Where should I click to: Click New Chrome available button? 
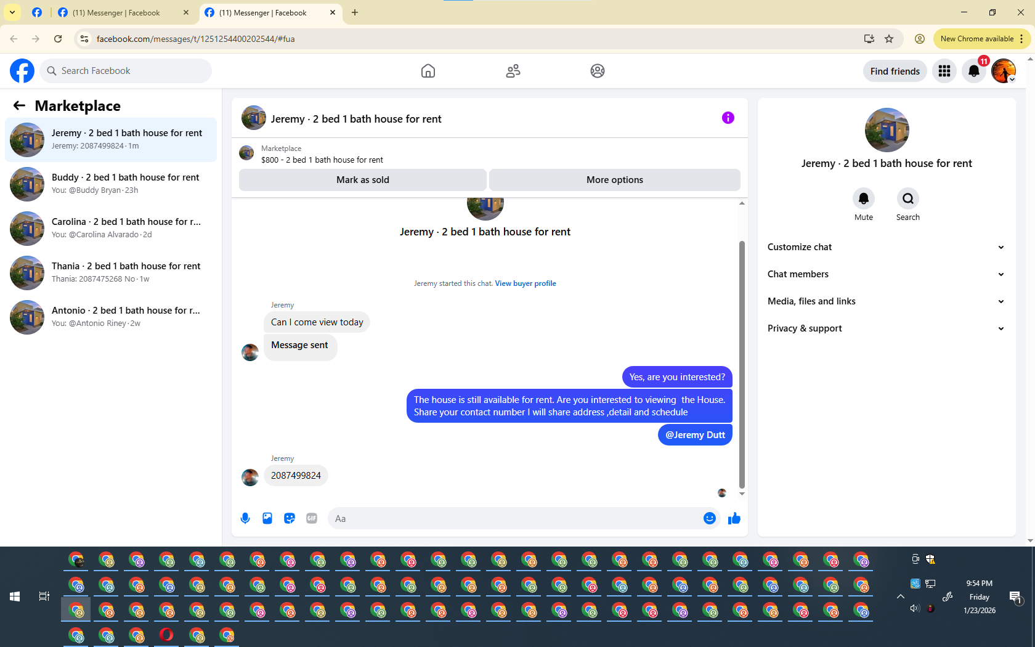tap(976, 39)
